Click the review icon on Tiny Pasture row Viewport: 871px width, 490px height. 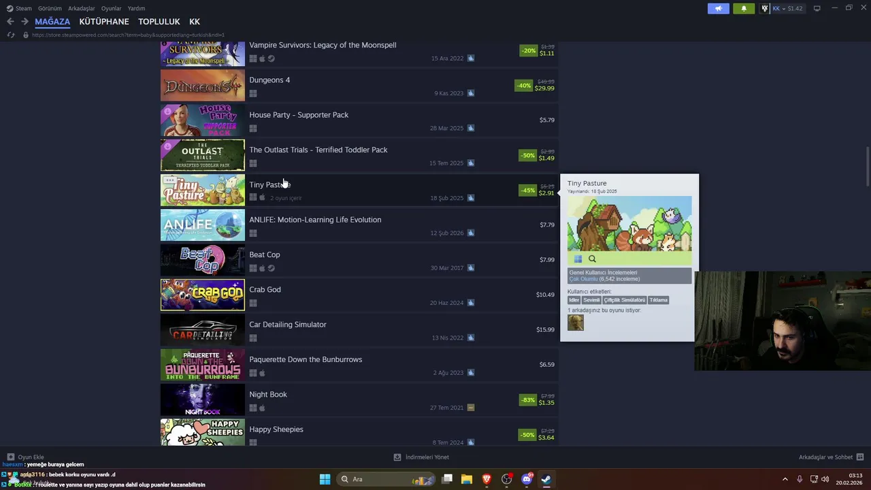click(471, 198)
